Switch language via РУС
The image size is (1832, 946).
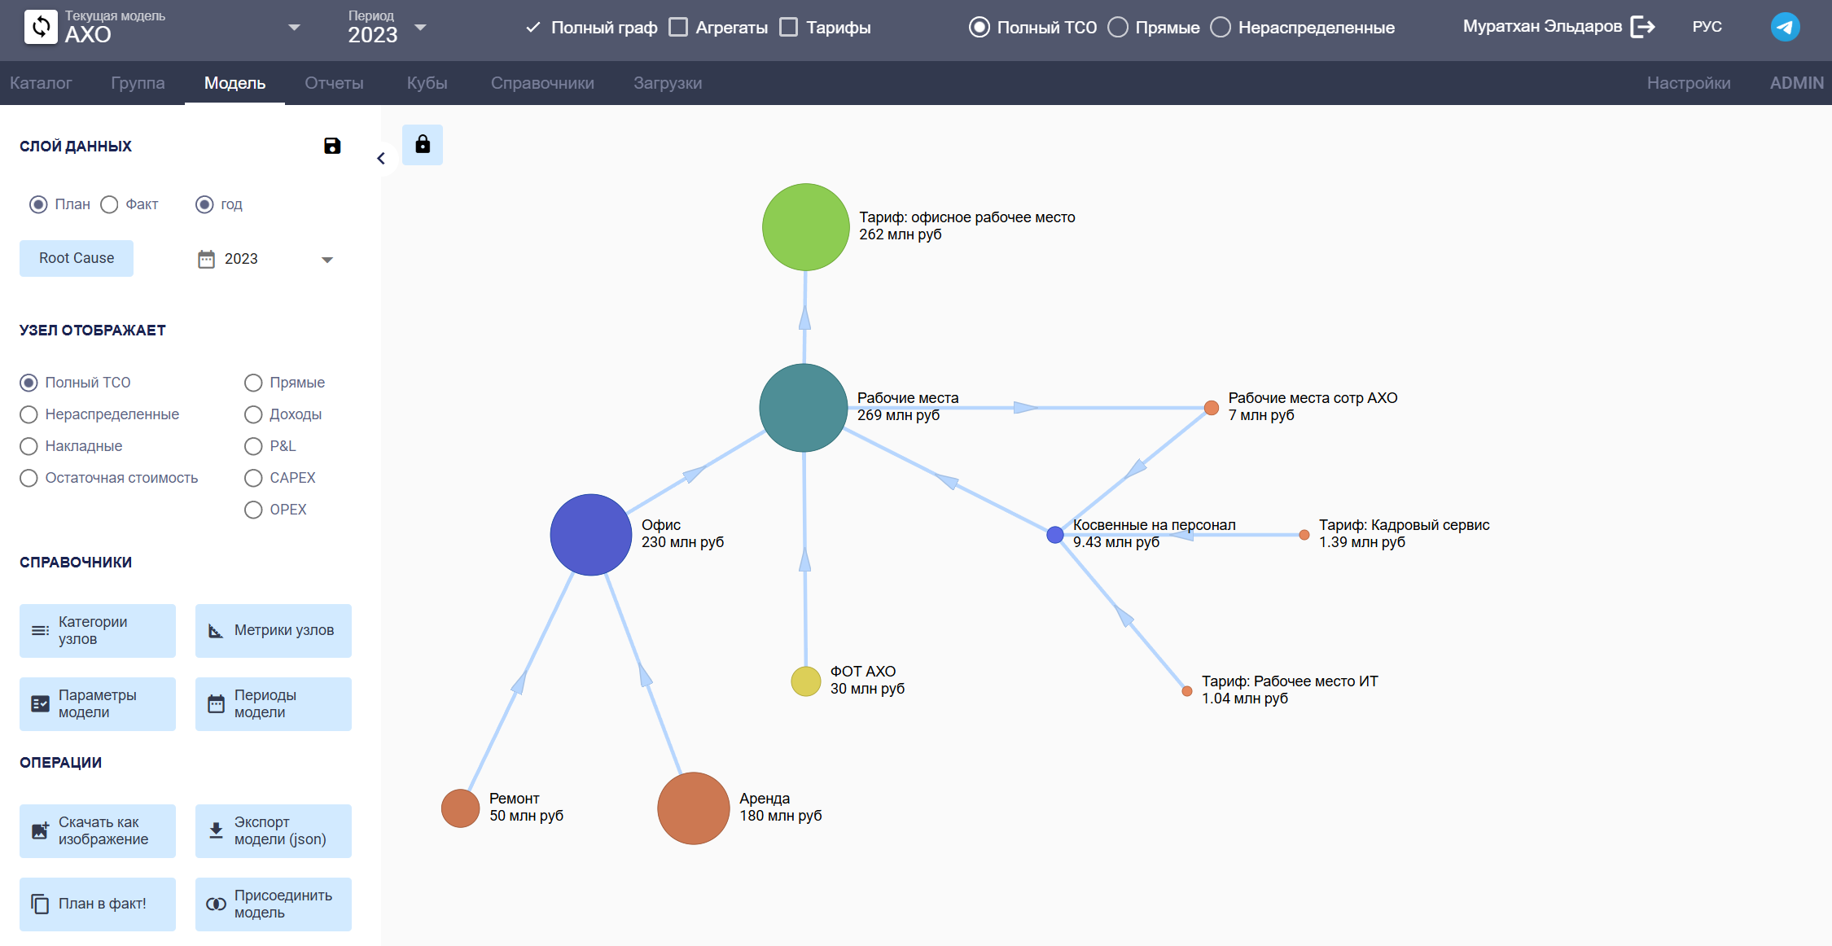1707,27
